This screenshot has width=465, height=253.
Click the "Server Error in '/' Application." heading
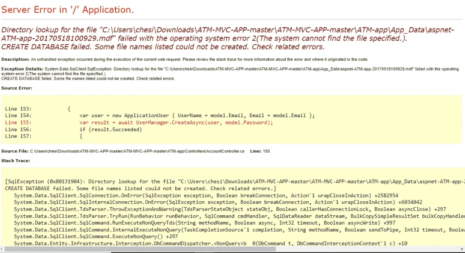(x=68, y=10)
